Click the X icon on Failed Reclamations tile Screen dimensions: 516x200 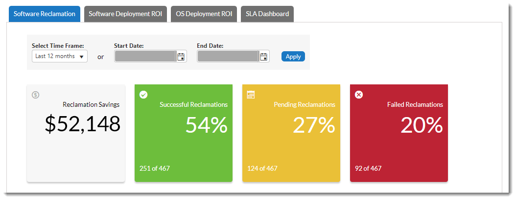coord(358,95)
